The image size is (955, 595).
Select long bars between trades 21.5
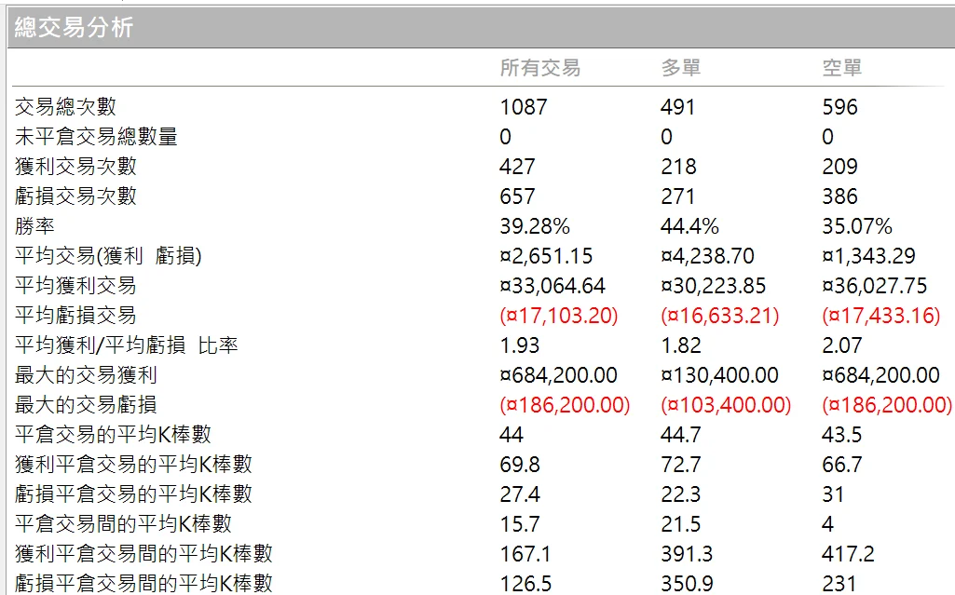(x=681, y=524)
